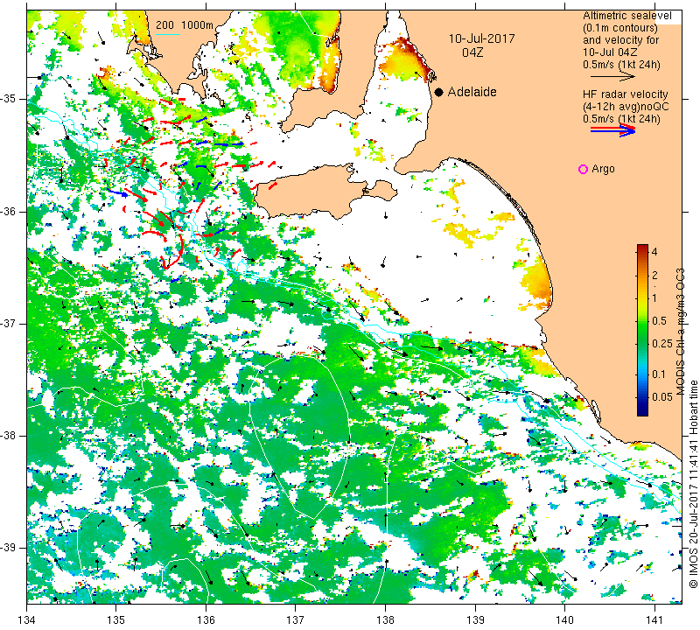This screenshot has height=630, width=700.
Task: Click longitude axis label '137'
Action: pos(296,620)
